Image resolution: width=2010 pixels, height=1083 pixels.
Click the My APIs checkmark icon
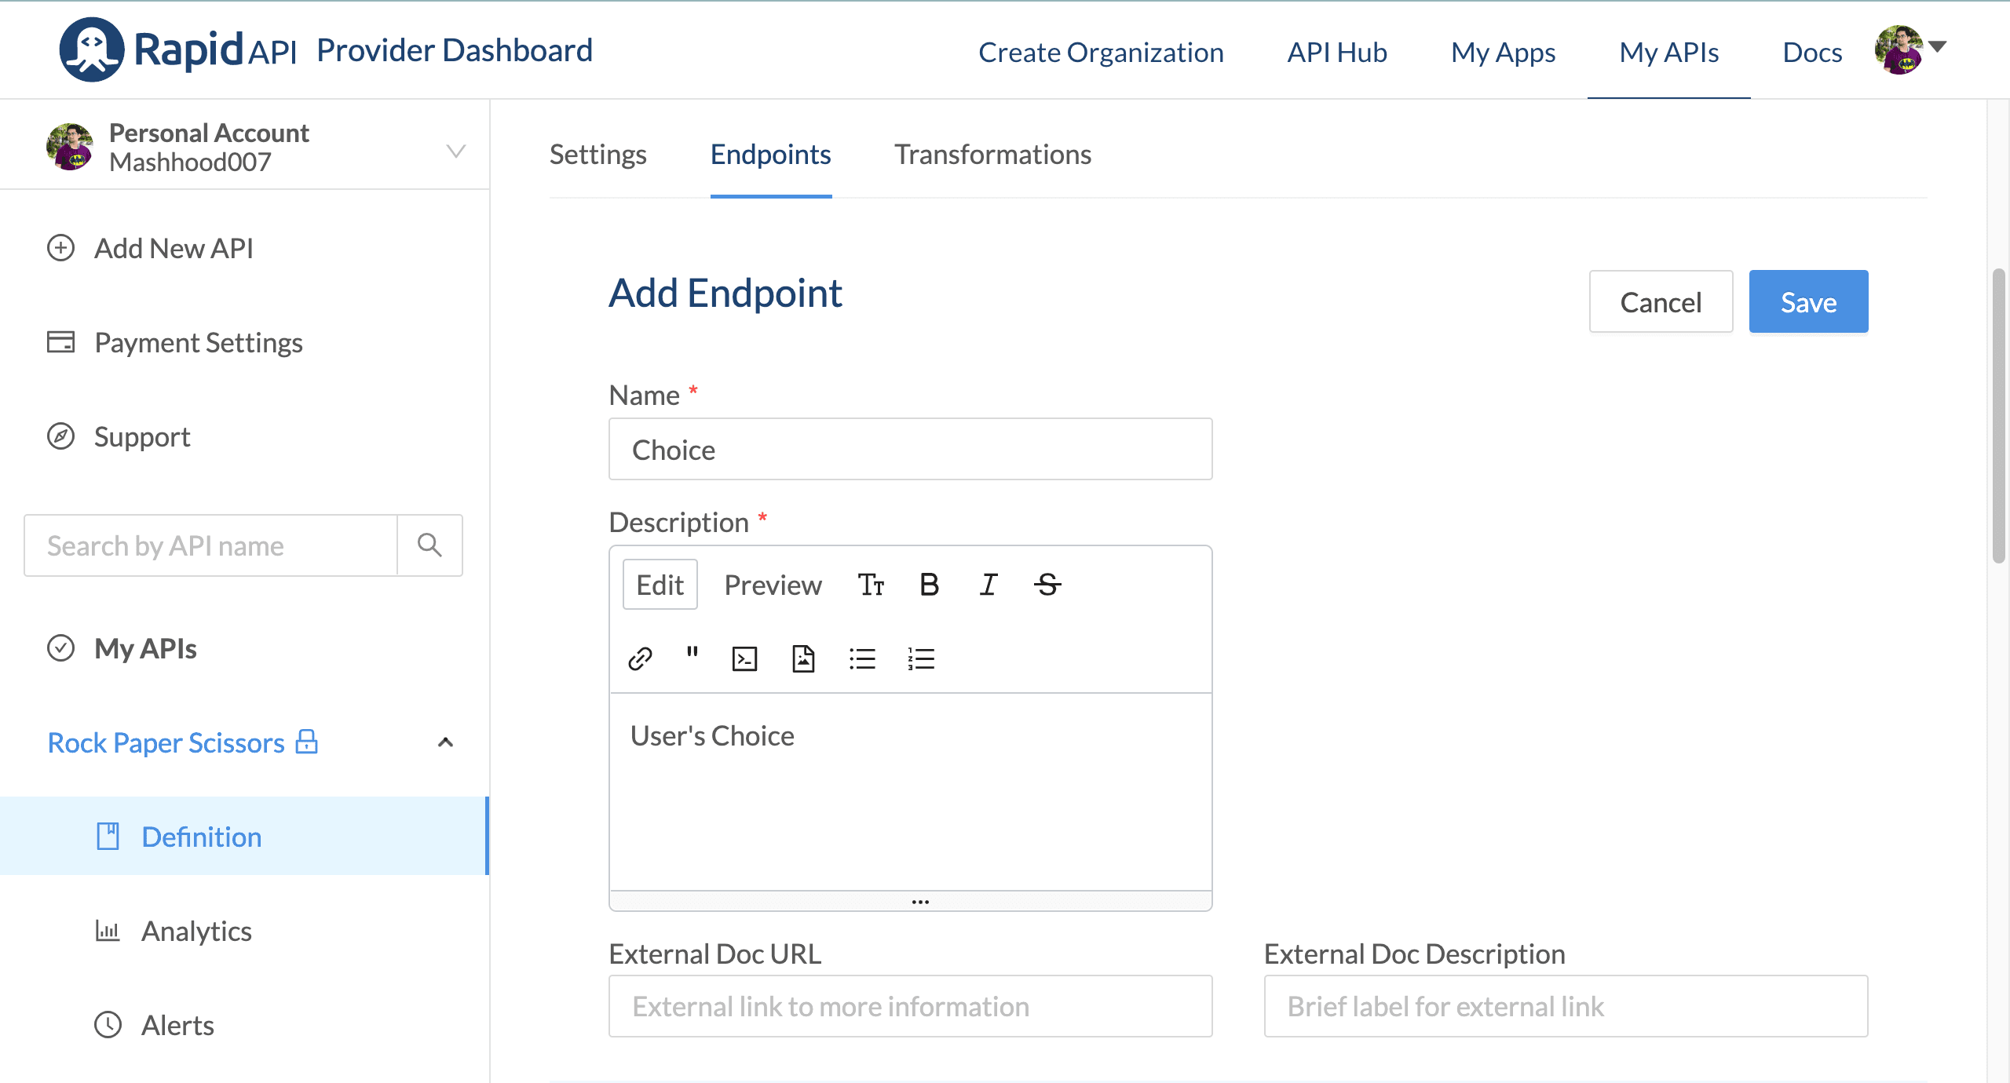coord(60,648)
